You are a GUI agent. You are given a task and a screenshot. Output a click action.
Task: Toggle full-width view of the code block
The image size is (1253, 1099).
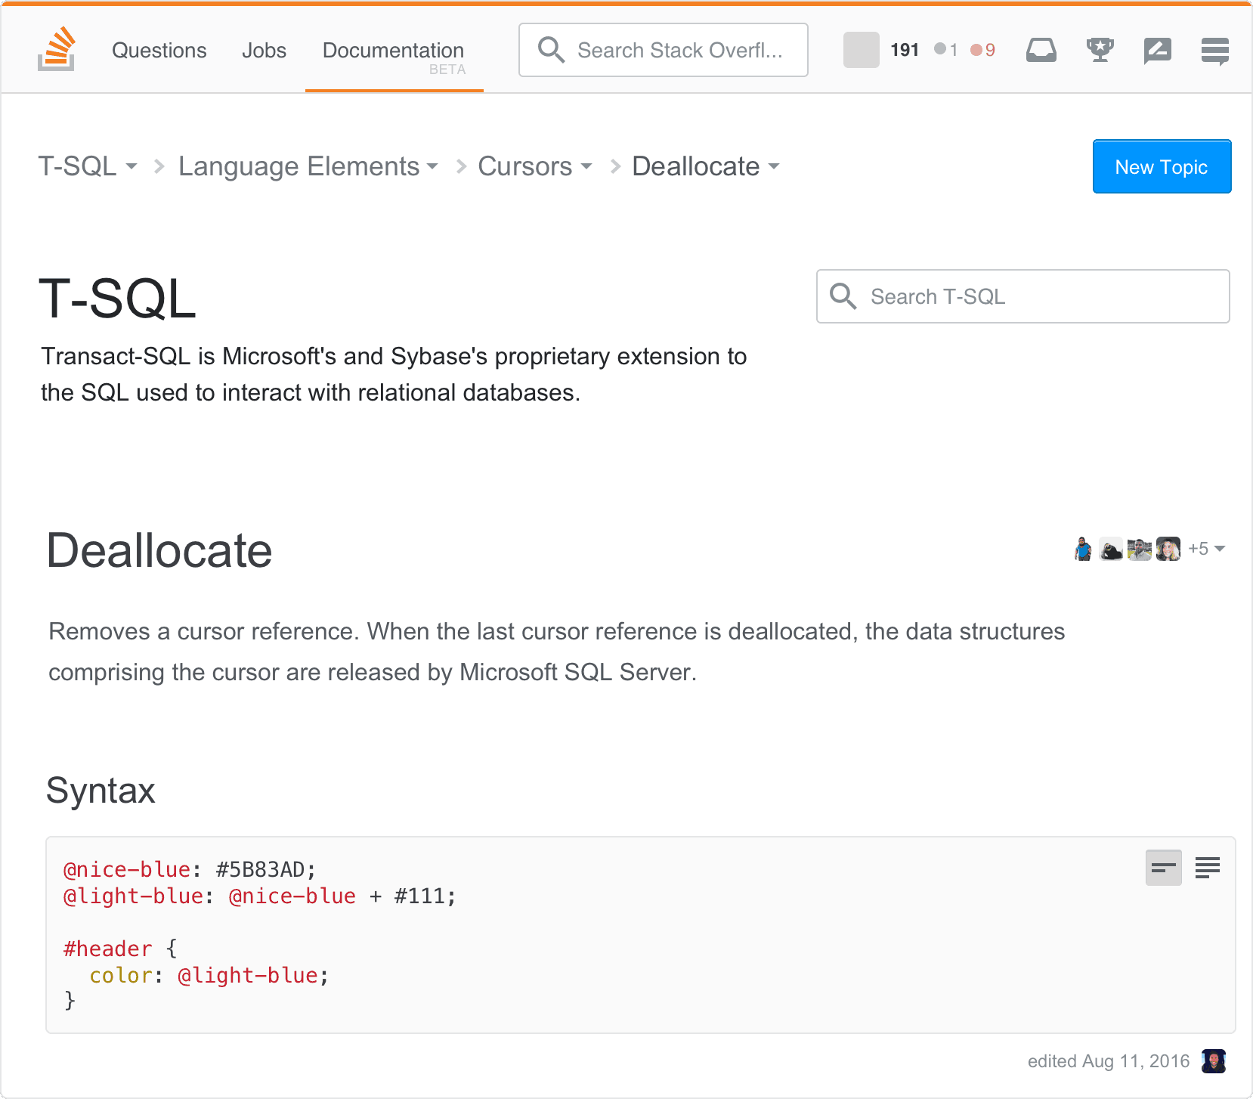tap(1207, 868)
